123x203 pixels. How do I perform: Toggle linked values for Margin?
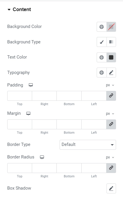tap(111, 124)
